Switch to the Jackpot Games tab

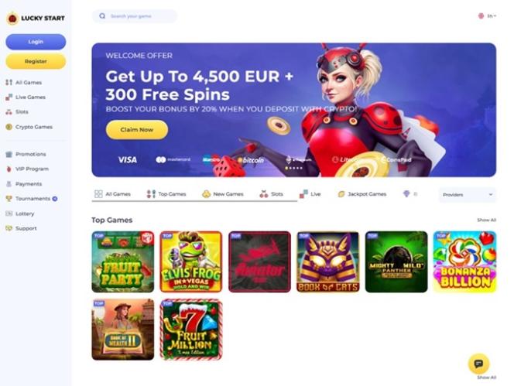pos(362,194)
